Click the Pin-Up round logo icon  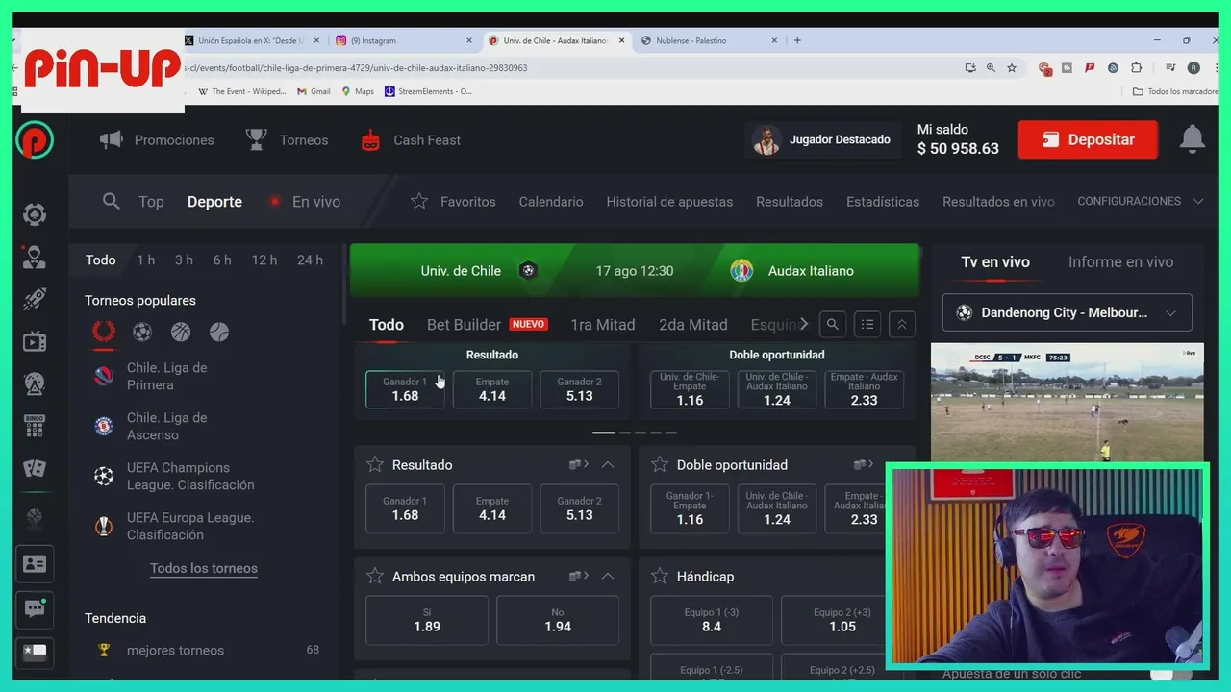coord(35,140)
